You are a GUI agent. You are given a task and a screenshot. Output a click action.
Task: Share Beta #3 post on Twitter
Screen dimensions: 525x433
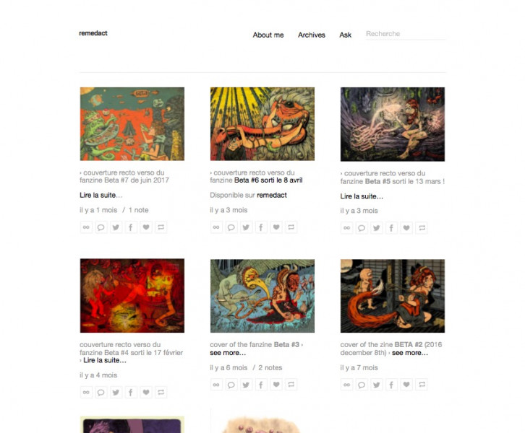pos(246,385)
